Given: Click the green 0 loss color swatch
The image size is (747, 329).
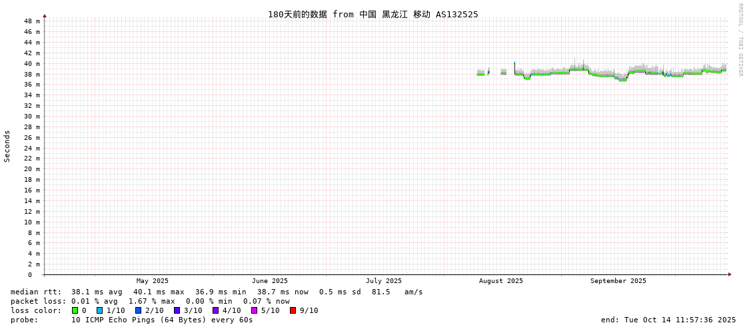Looking at the screenshot, I should 75,310.
